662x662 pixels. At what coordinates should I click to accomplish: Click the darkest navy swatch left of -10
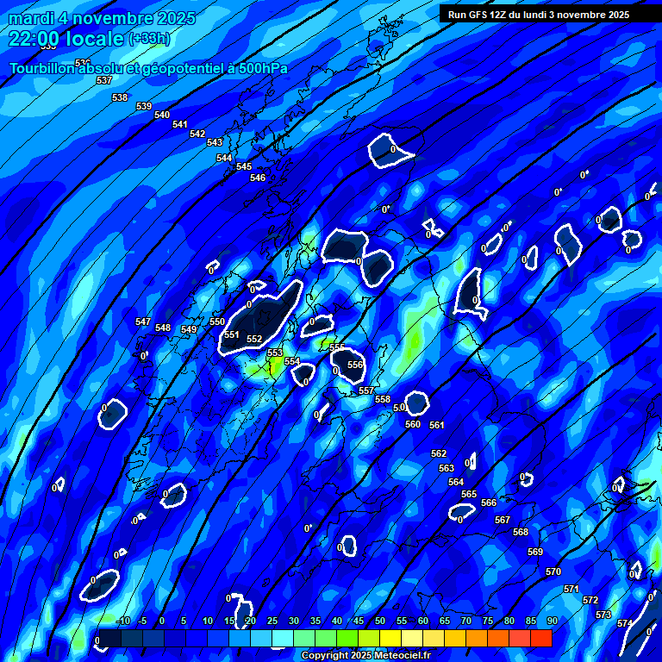click(110, 638)
